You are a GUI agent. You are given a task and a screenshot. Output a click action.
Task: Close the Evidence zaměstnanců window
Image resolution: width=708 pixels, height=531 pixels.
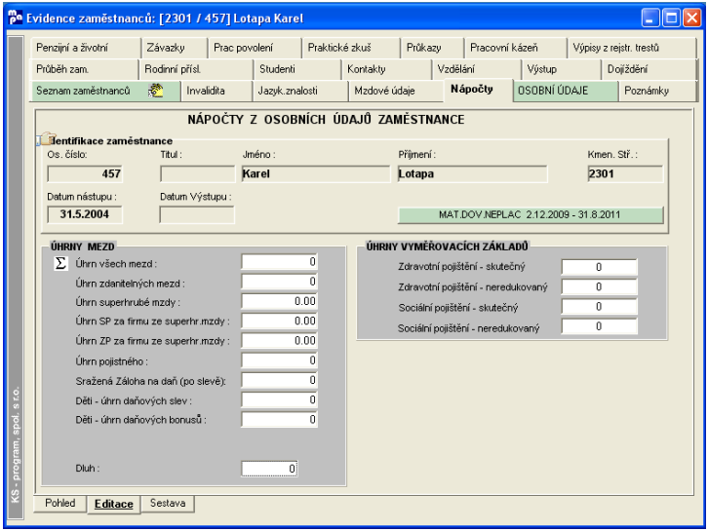[692, 19]
